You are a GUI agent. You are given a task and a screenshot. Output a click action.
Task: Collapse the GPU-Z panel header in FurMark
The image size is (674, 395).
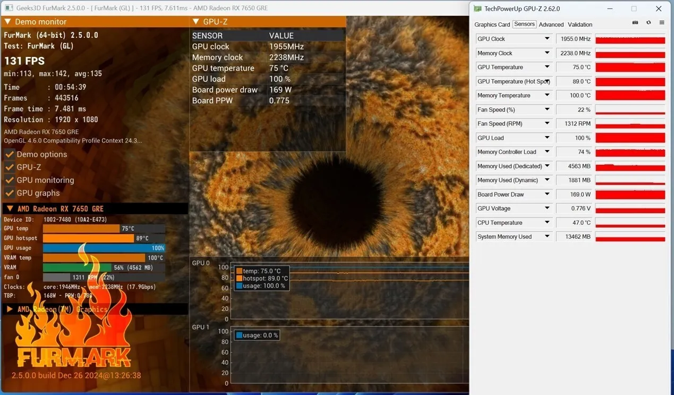(x=196, y=22)
